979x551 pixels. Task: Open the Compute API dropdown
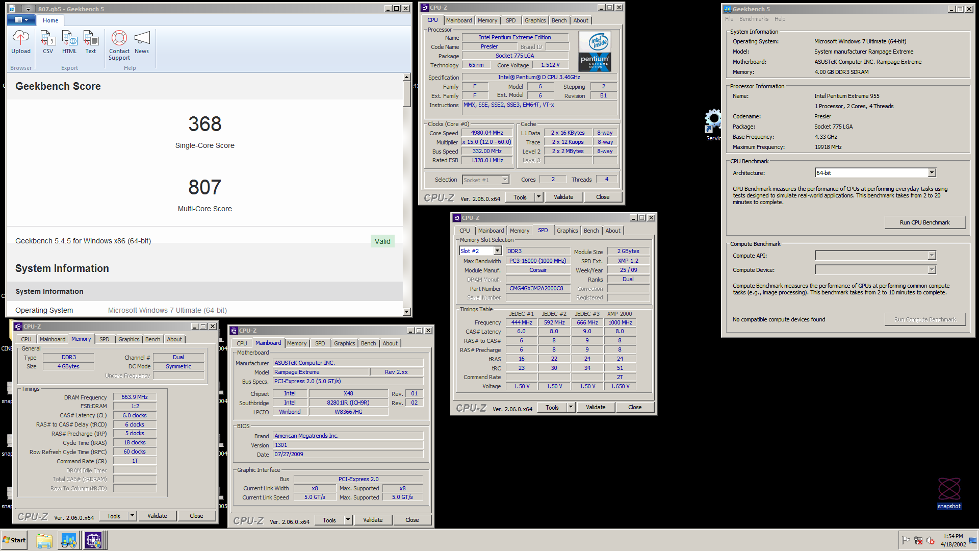pyautogui.click(x=875, y=256)
